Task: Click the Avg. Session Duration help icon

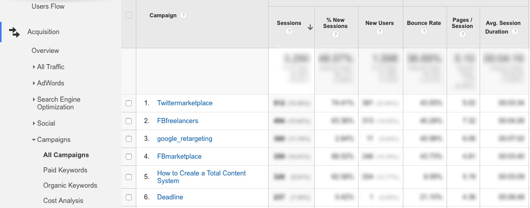Action: tap(515, 32)
